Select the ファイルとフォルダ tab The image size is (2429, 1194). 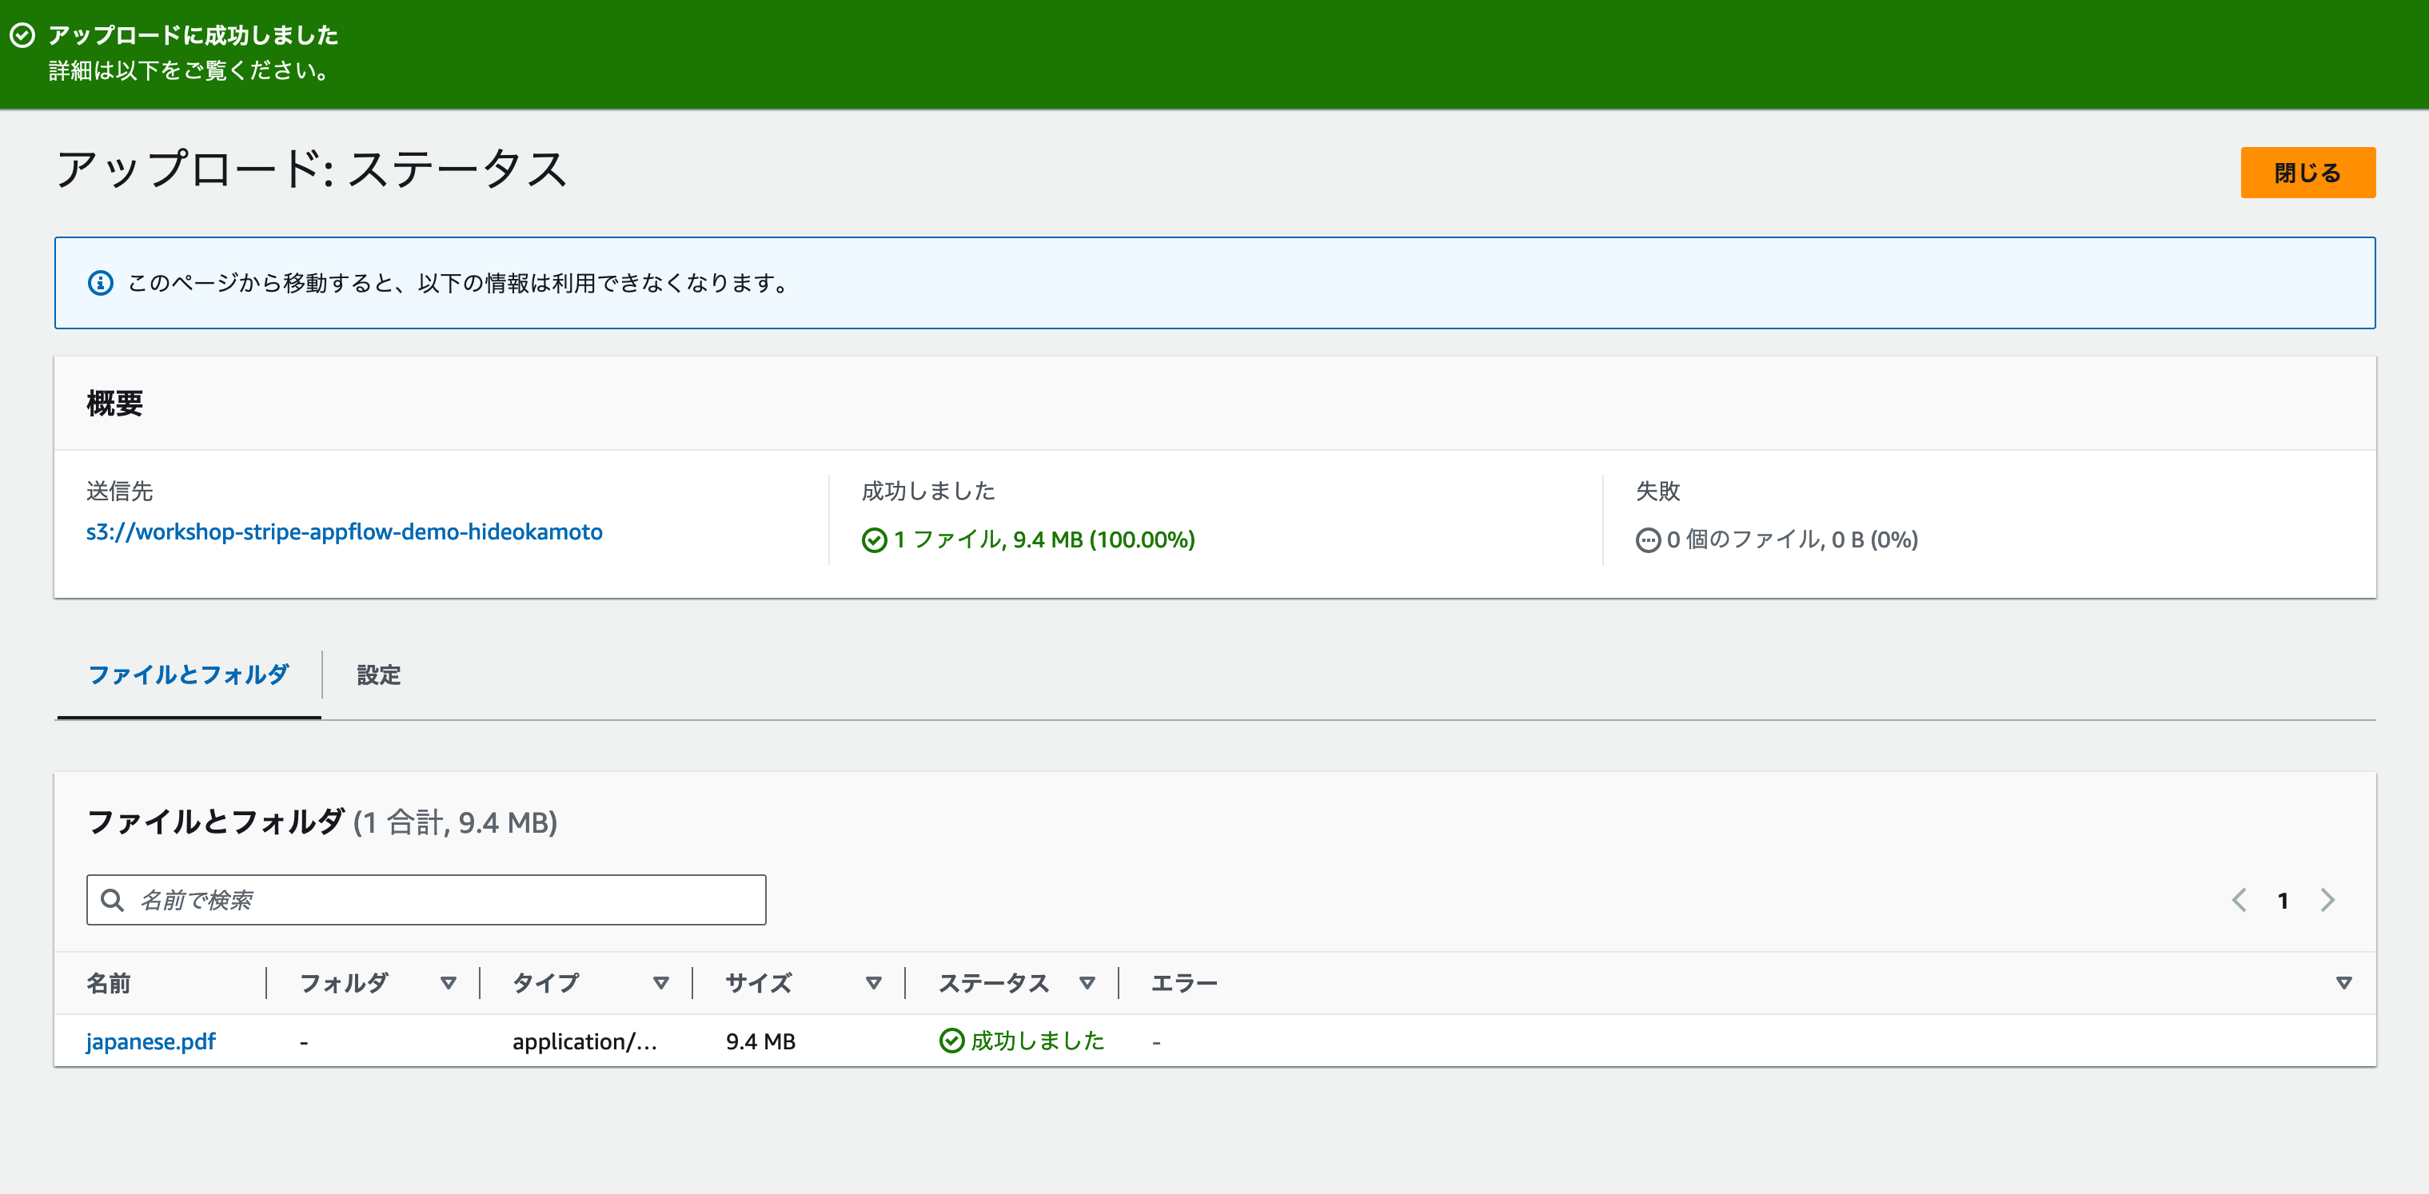pyautogui.click(x=188, y=674)
